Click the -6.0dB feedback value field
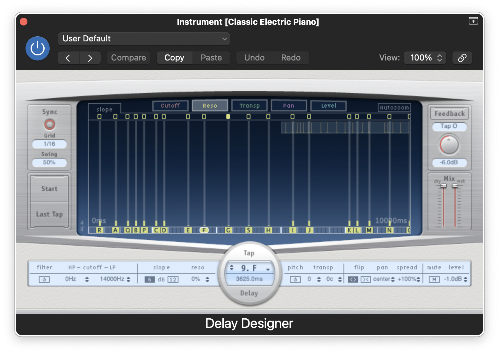 click(x=449, y=162)
